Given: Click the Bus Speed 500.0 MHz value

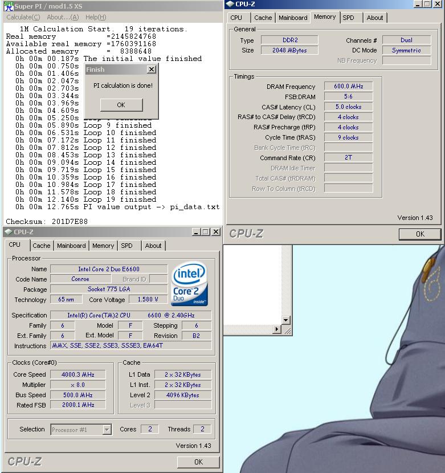Looking at the screenshot, I should coord(78,395).
